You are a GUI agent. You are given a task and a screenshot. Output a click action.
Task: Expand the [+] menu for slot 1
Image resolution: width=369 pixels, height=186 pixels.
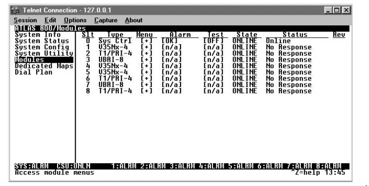pos(146,47)
